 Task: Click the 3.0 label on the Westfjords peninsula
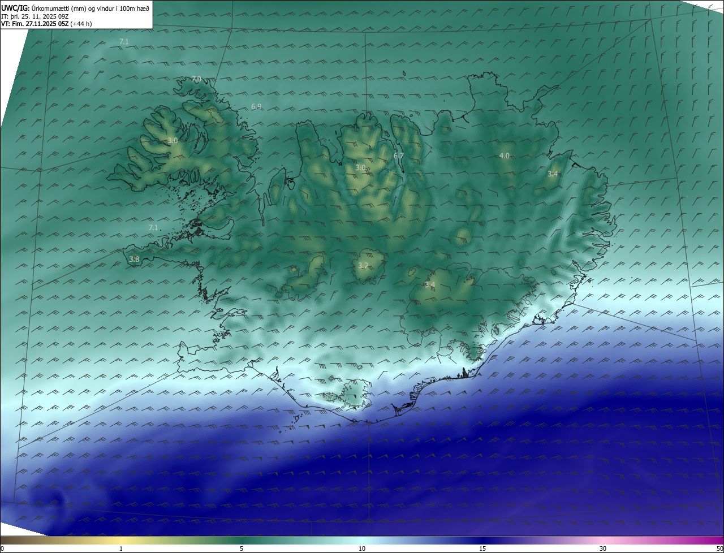click(173, 140)
